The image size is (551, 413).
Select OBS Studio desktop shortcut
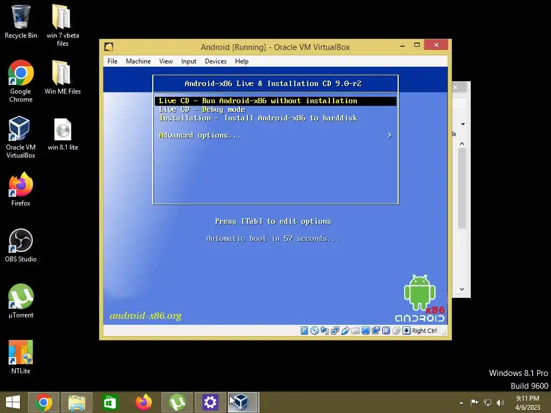coord(21,245)
